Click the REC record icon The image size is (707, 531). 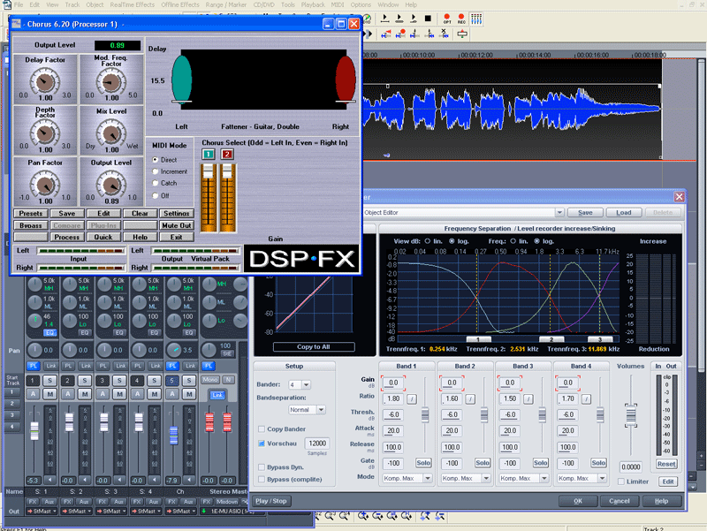(x=463, y=18)
